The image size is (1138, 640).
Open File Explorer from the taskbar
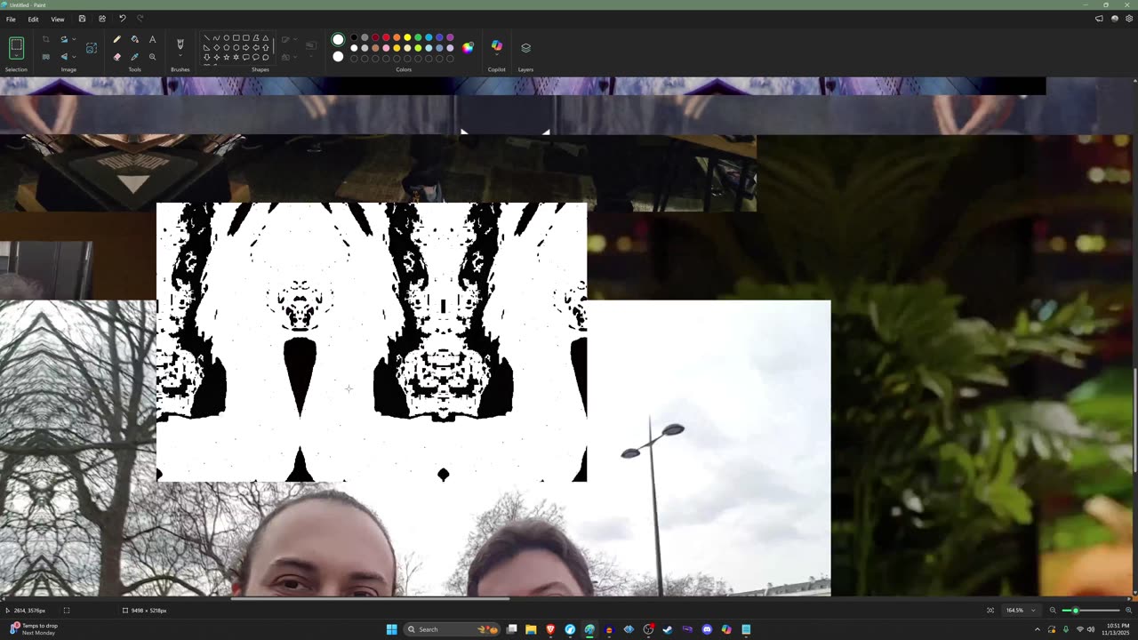pos(531,629)
